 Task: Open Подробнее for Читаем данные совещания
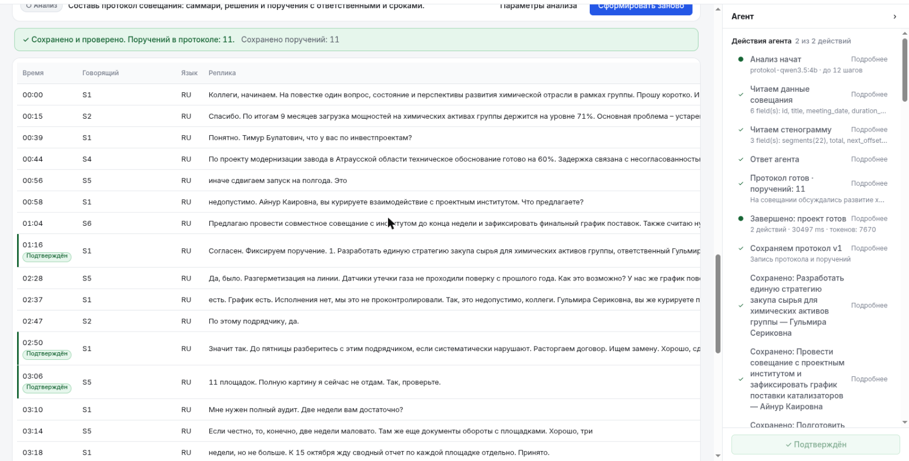[x=869, y=95]
